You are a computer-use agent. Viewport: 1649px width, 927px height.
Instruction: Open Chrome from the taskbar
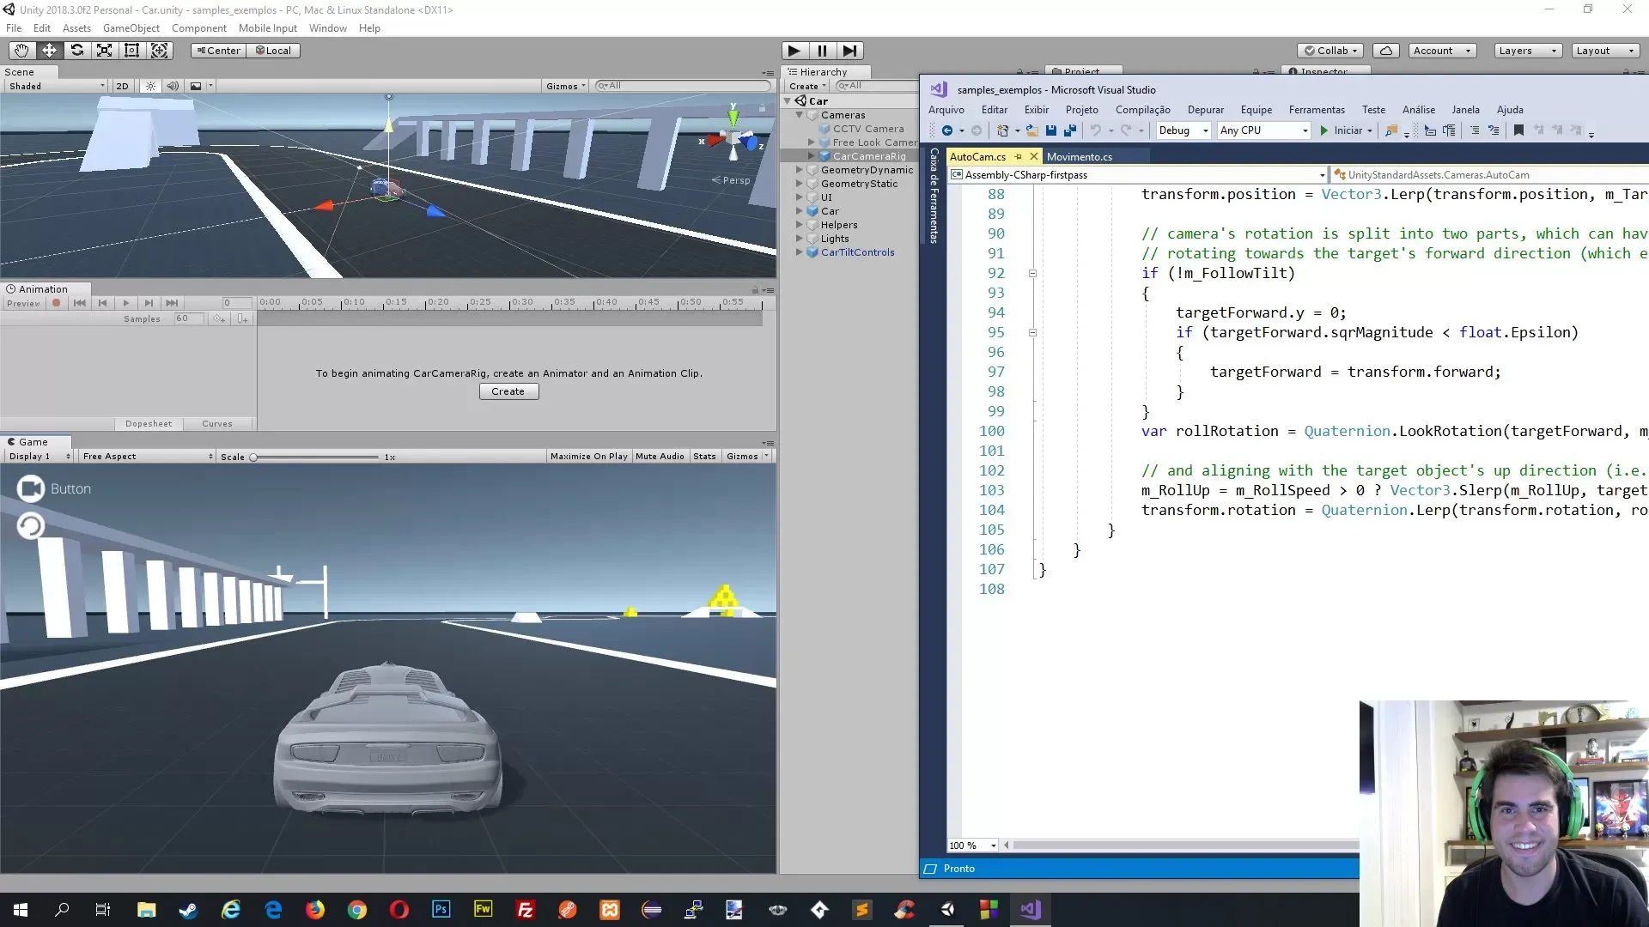357,910
